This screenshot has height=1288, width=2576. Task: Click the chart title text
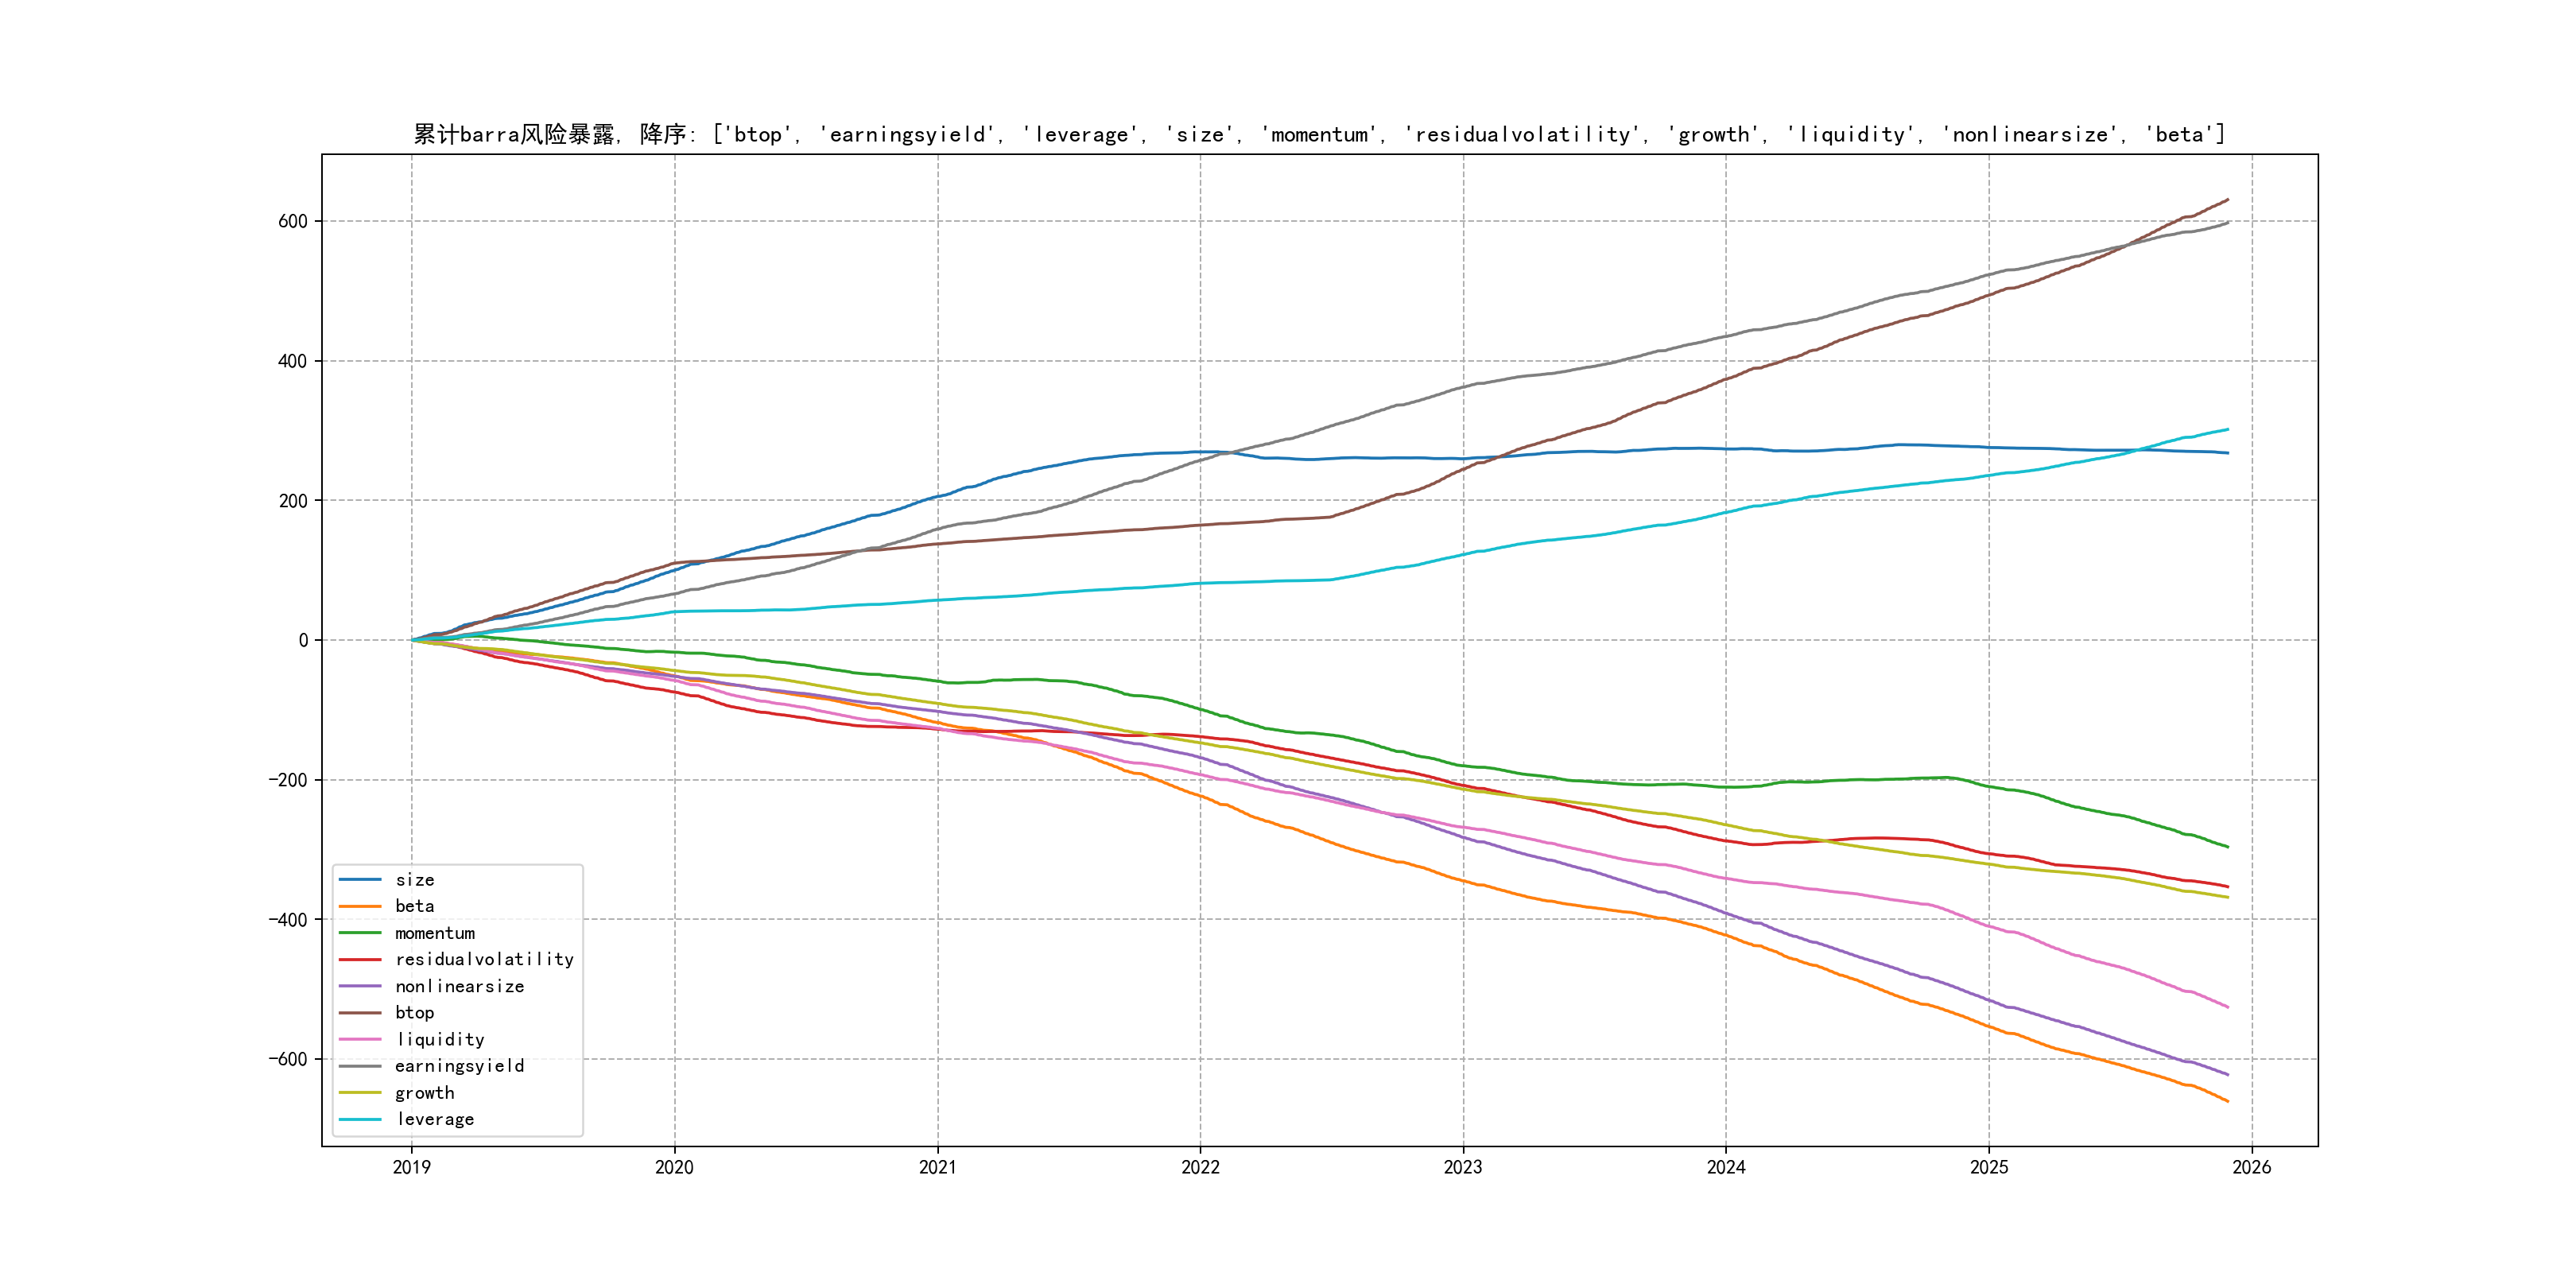[x=1319, y=134]
